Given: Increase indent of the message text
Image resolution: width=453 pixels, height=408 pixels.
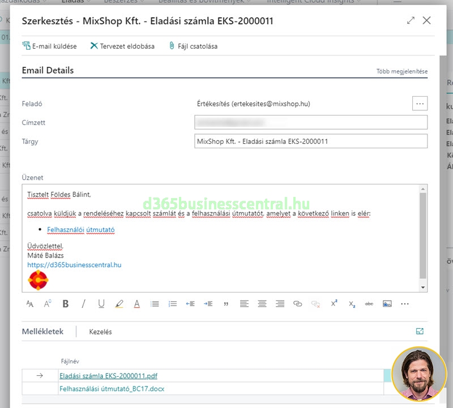Looking at the screenshot, I should tap(208, 304).
